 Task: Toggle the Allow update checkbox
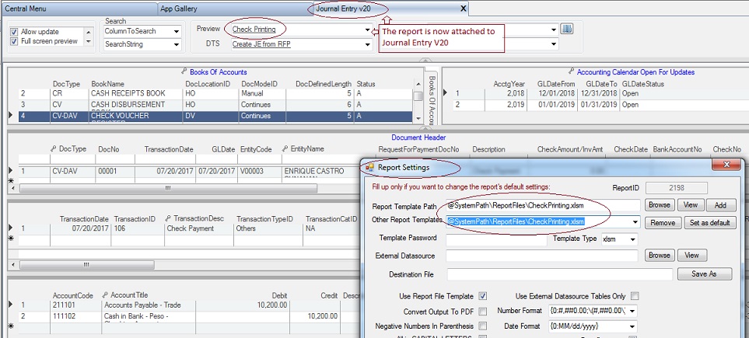pyautogui.click(x=14, y=32)
